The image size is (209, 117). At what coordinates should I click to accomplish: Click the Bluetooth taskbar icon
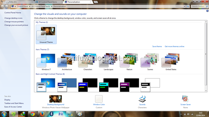tap(52, 114)
